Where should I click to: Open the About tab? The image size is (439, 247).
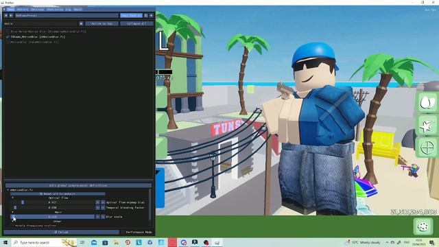click(78, 9)
